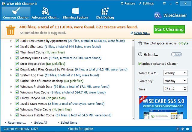Click the feedback window icon in title bar

click(x=164, y=3)
